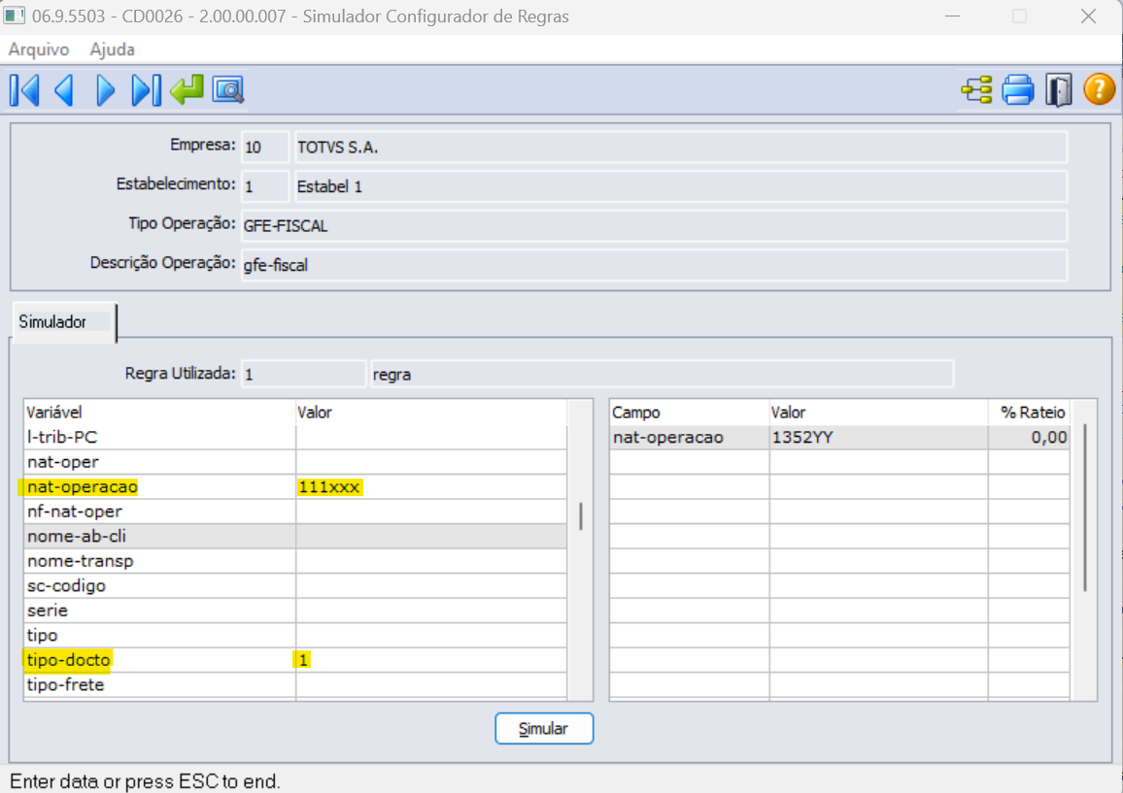Go to previous record arrow icon
Viewport: 1123px width, 793px height.
[x=64, y=90]
